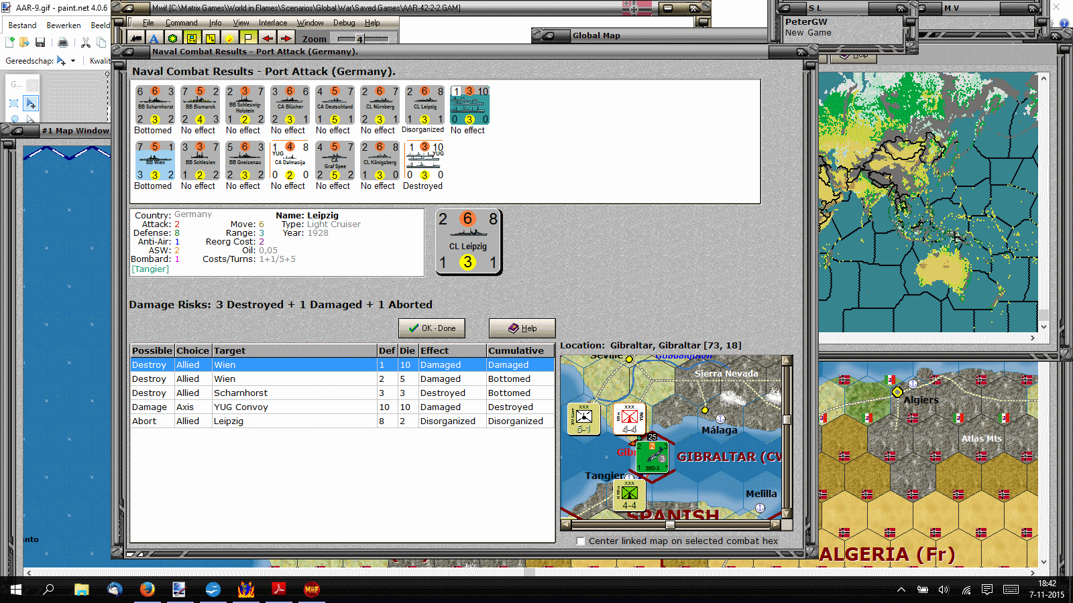Image resolution: width=1073 pixels, height=603 pixels.
Task: Select the CL Nürnberg unit counter
Action: pyautogui.click(x=380, y=105)
